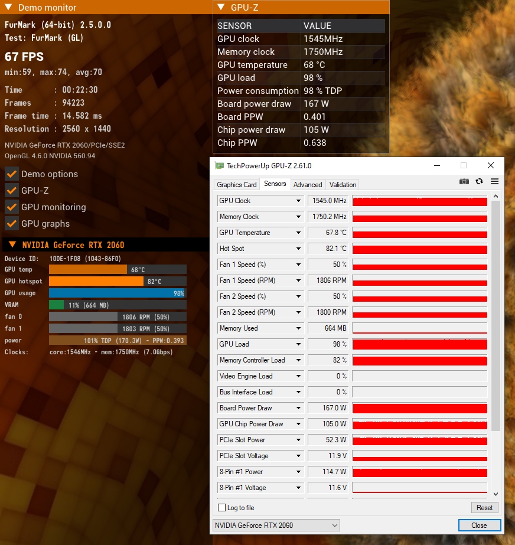The image size is (515, 545).
Task: Open the NVIDIA GeForce RTX 2060 device selector
Action: coord(276,525)
